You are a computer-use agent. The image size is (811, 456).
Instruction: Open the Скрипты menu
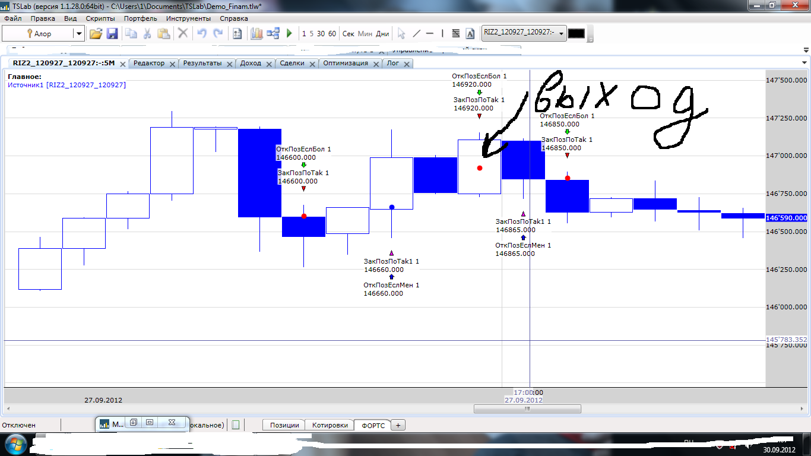tap(100, 18)
